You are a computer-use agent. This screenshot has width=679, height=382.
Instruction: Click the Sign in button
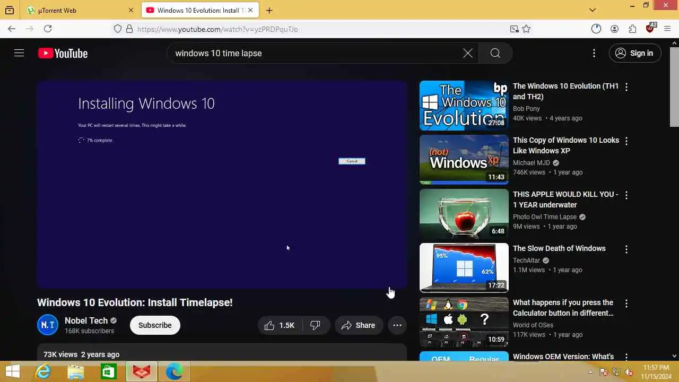(x=634, y=53)
